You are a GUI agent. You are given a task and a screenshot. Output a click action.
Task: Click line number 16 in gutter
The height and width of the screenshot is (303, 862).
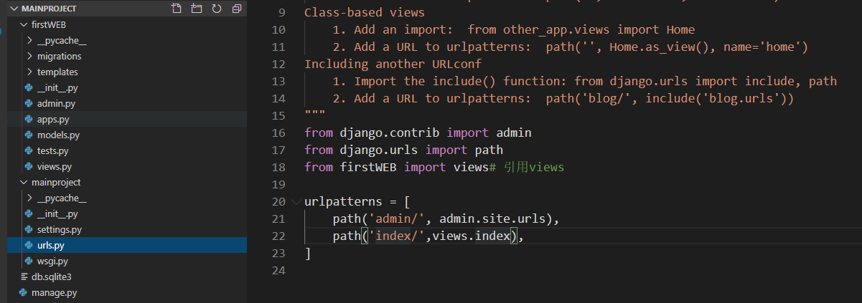278,133
